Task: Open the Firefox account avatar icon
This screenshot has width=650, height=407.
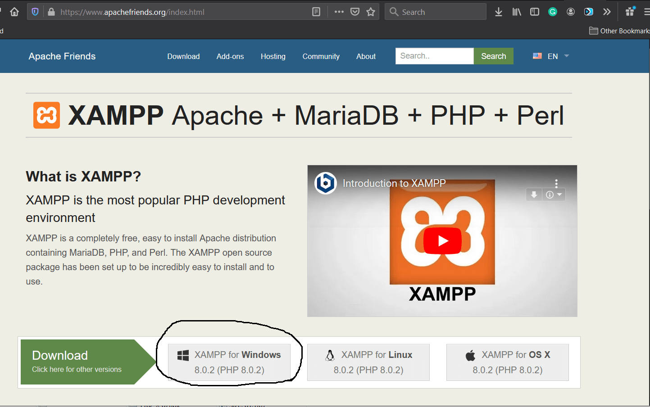Action: coord(571,12)
